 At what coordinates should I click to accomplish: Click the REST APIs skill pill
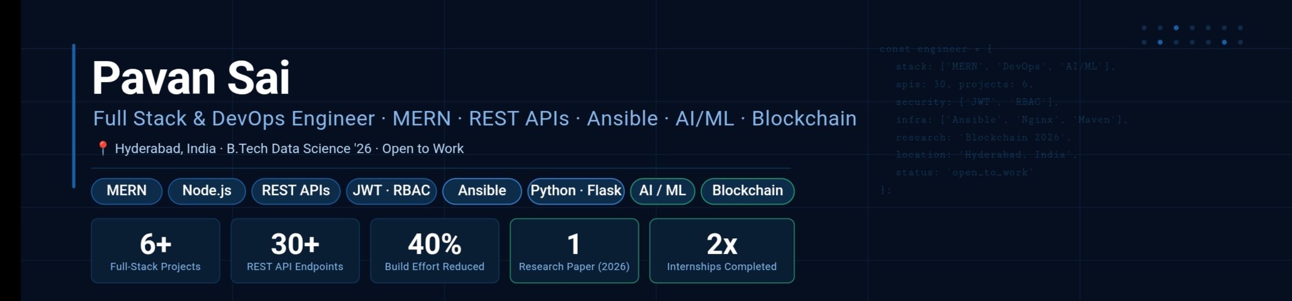(x=296, y=191)
